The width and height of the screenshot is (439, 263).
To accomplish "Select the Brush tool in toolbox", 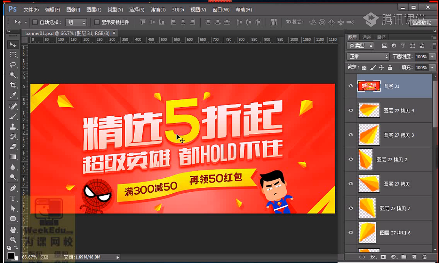I will (13, 116).
